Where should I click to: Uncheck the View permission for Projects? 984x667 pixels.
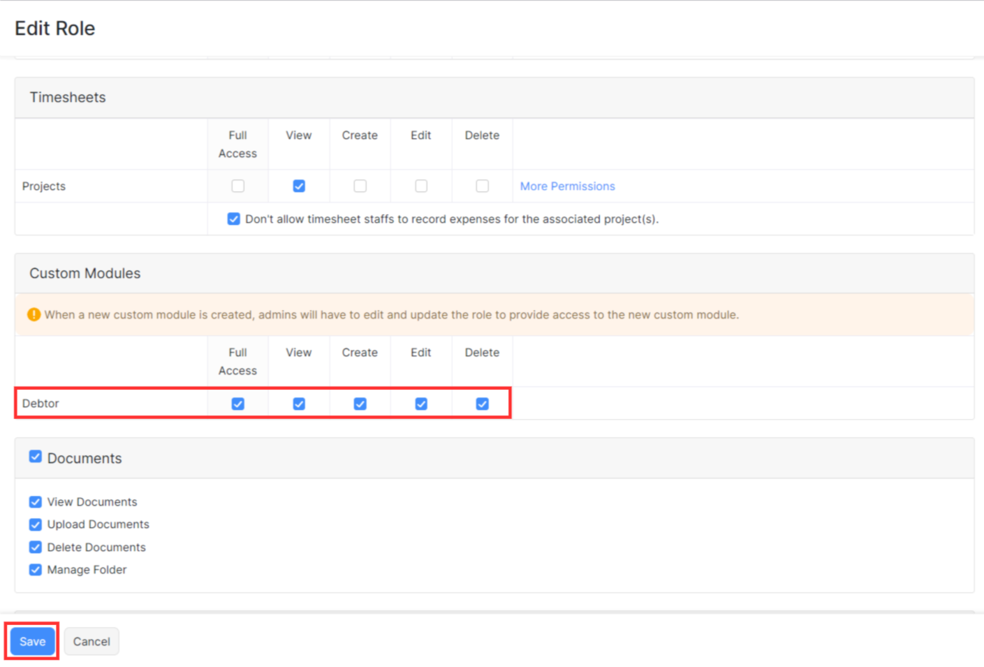click(x=298, y=186)
